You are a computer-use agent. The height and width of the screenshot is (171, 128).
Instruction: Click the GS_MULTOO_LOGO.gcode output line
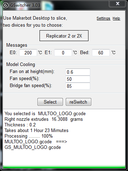point(33,147)
